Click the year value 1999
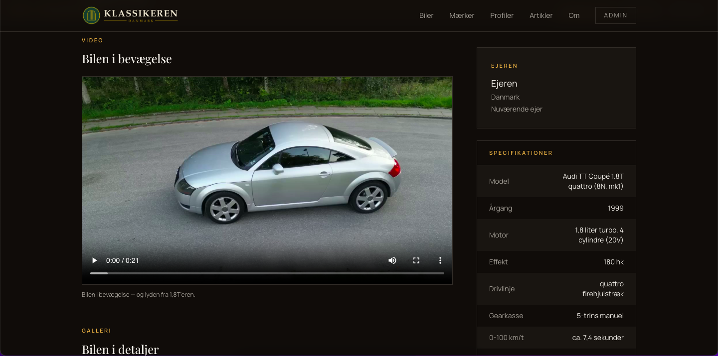 (616, 208)
